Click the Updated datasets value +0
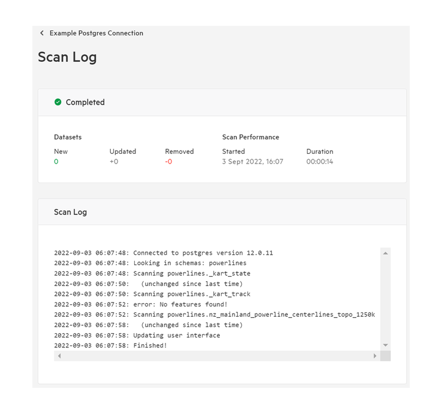 point(114,162)
